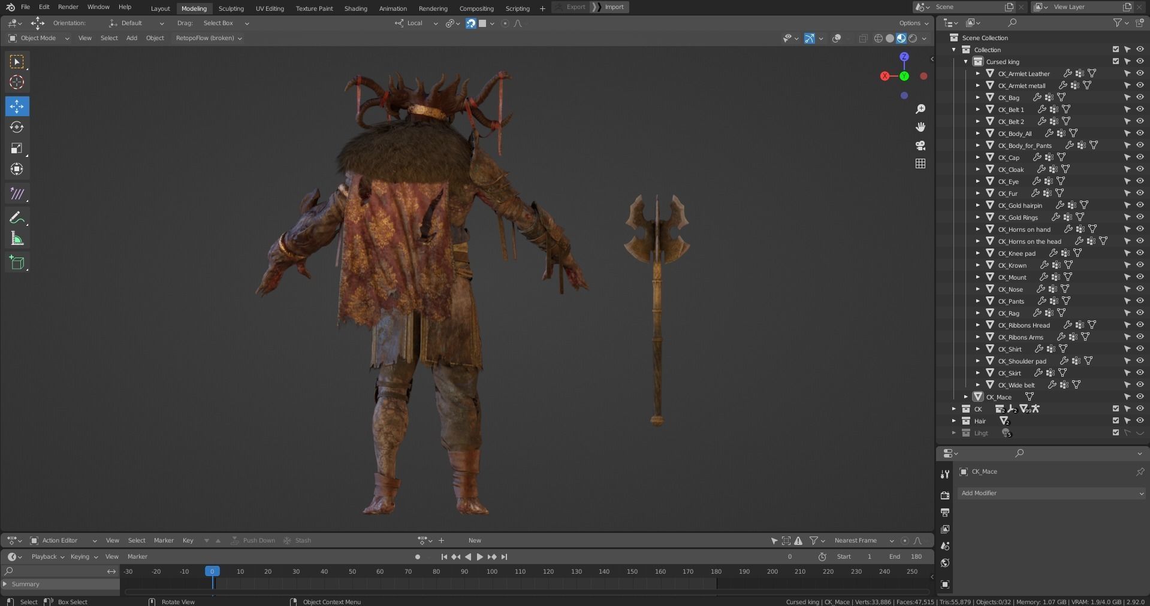Select the Move tool in the toolbar
The height and width of the screenshot is (606, 1150).
pos(17,106)
